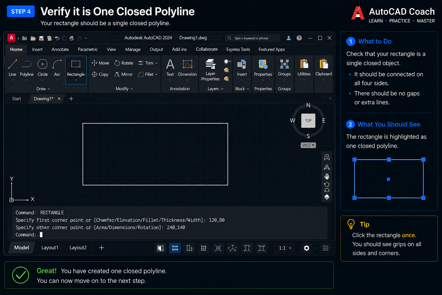Image resolution: width=442 pixels, height=295 pixels.
Task: Select the Circle draw tool
Action: click(x=43, y=68)
